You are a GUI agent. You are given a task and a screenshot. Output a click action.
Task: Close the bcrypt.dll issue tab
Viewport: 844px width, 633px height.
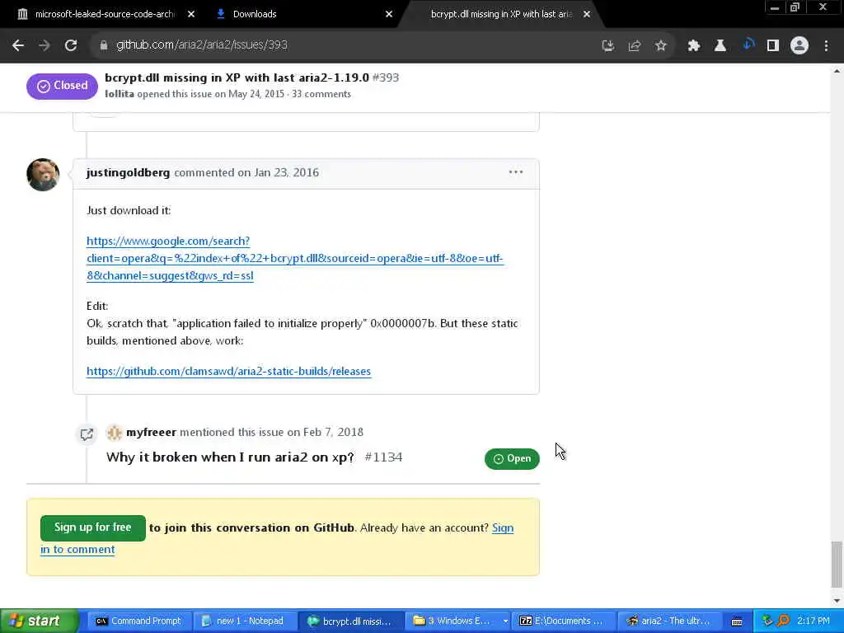click(587, 14)
